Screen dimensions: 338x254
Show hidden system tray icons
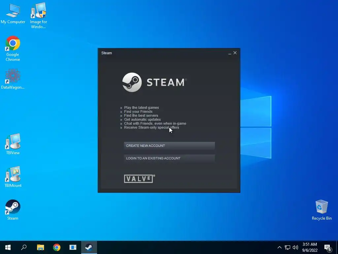tap(279, 247)
